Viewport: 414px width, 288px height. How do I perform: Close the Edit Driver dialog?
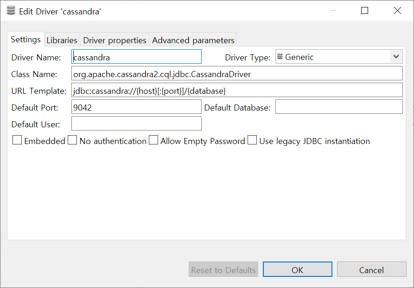tap(397, 11)
